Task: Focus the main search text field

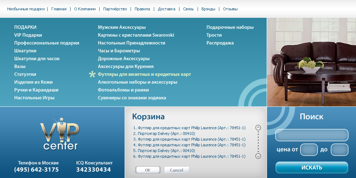Action: [311, 135]
